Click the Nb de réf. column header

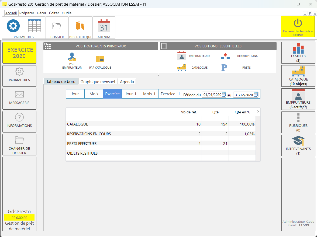coord(188,112)
